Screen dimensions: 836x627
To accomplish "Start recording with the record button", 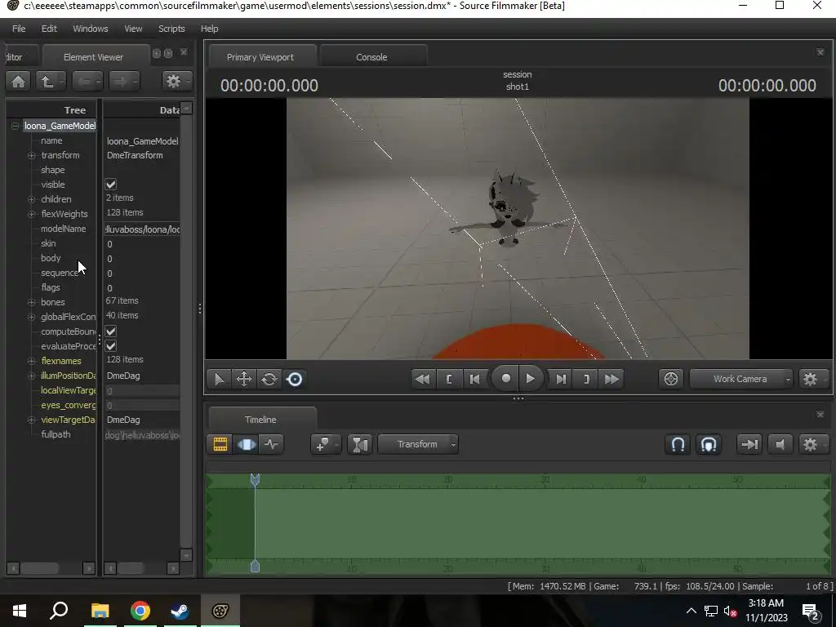I will (505, 379).
